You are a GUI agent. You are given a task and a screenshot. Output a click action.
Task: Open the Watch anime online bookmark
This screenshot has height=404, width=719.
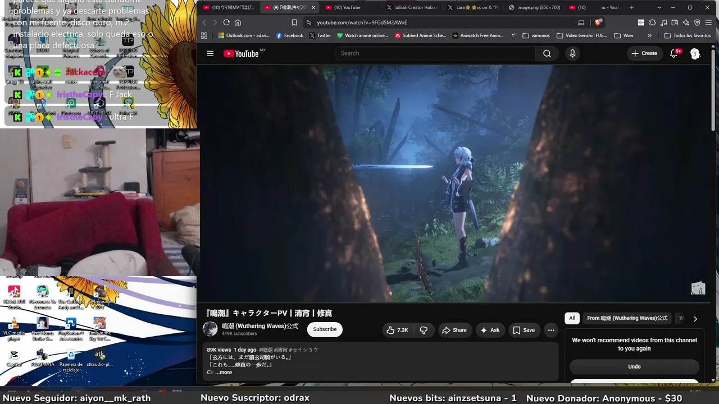click(x=363, y=35)
